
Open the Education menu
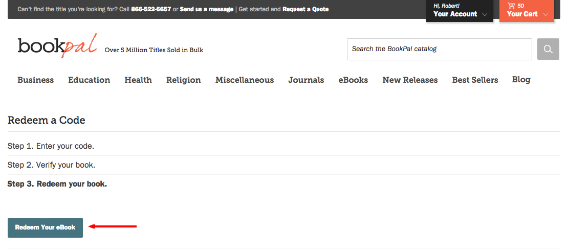89,80
